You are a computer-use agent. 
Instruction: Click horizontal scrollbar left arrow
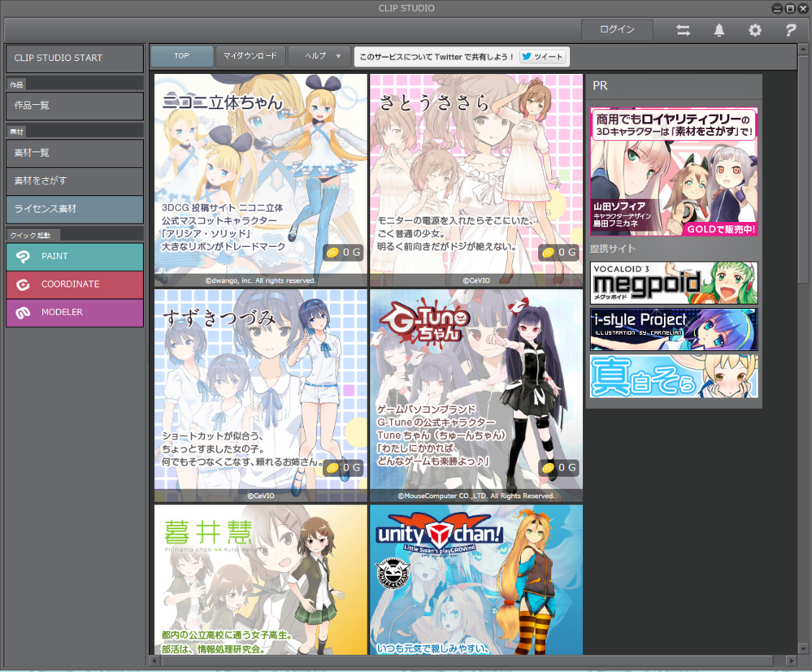tap(154, 661)
